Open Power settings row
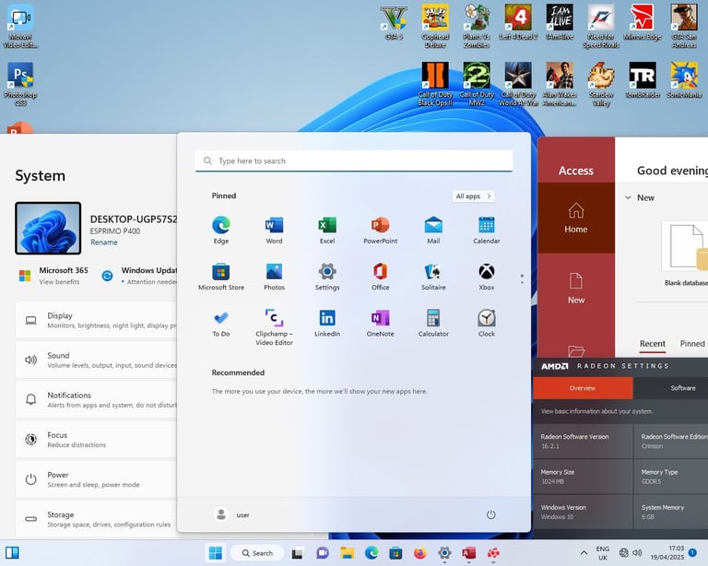 (97, 479)
